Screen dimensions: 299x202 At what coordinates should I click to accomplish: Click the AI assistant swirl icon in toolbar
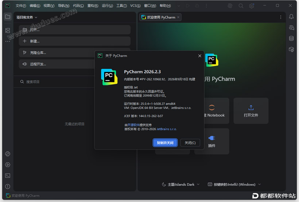coord(230,6)
